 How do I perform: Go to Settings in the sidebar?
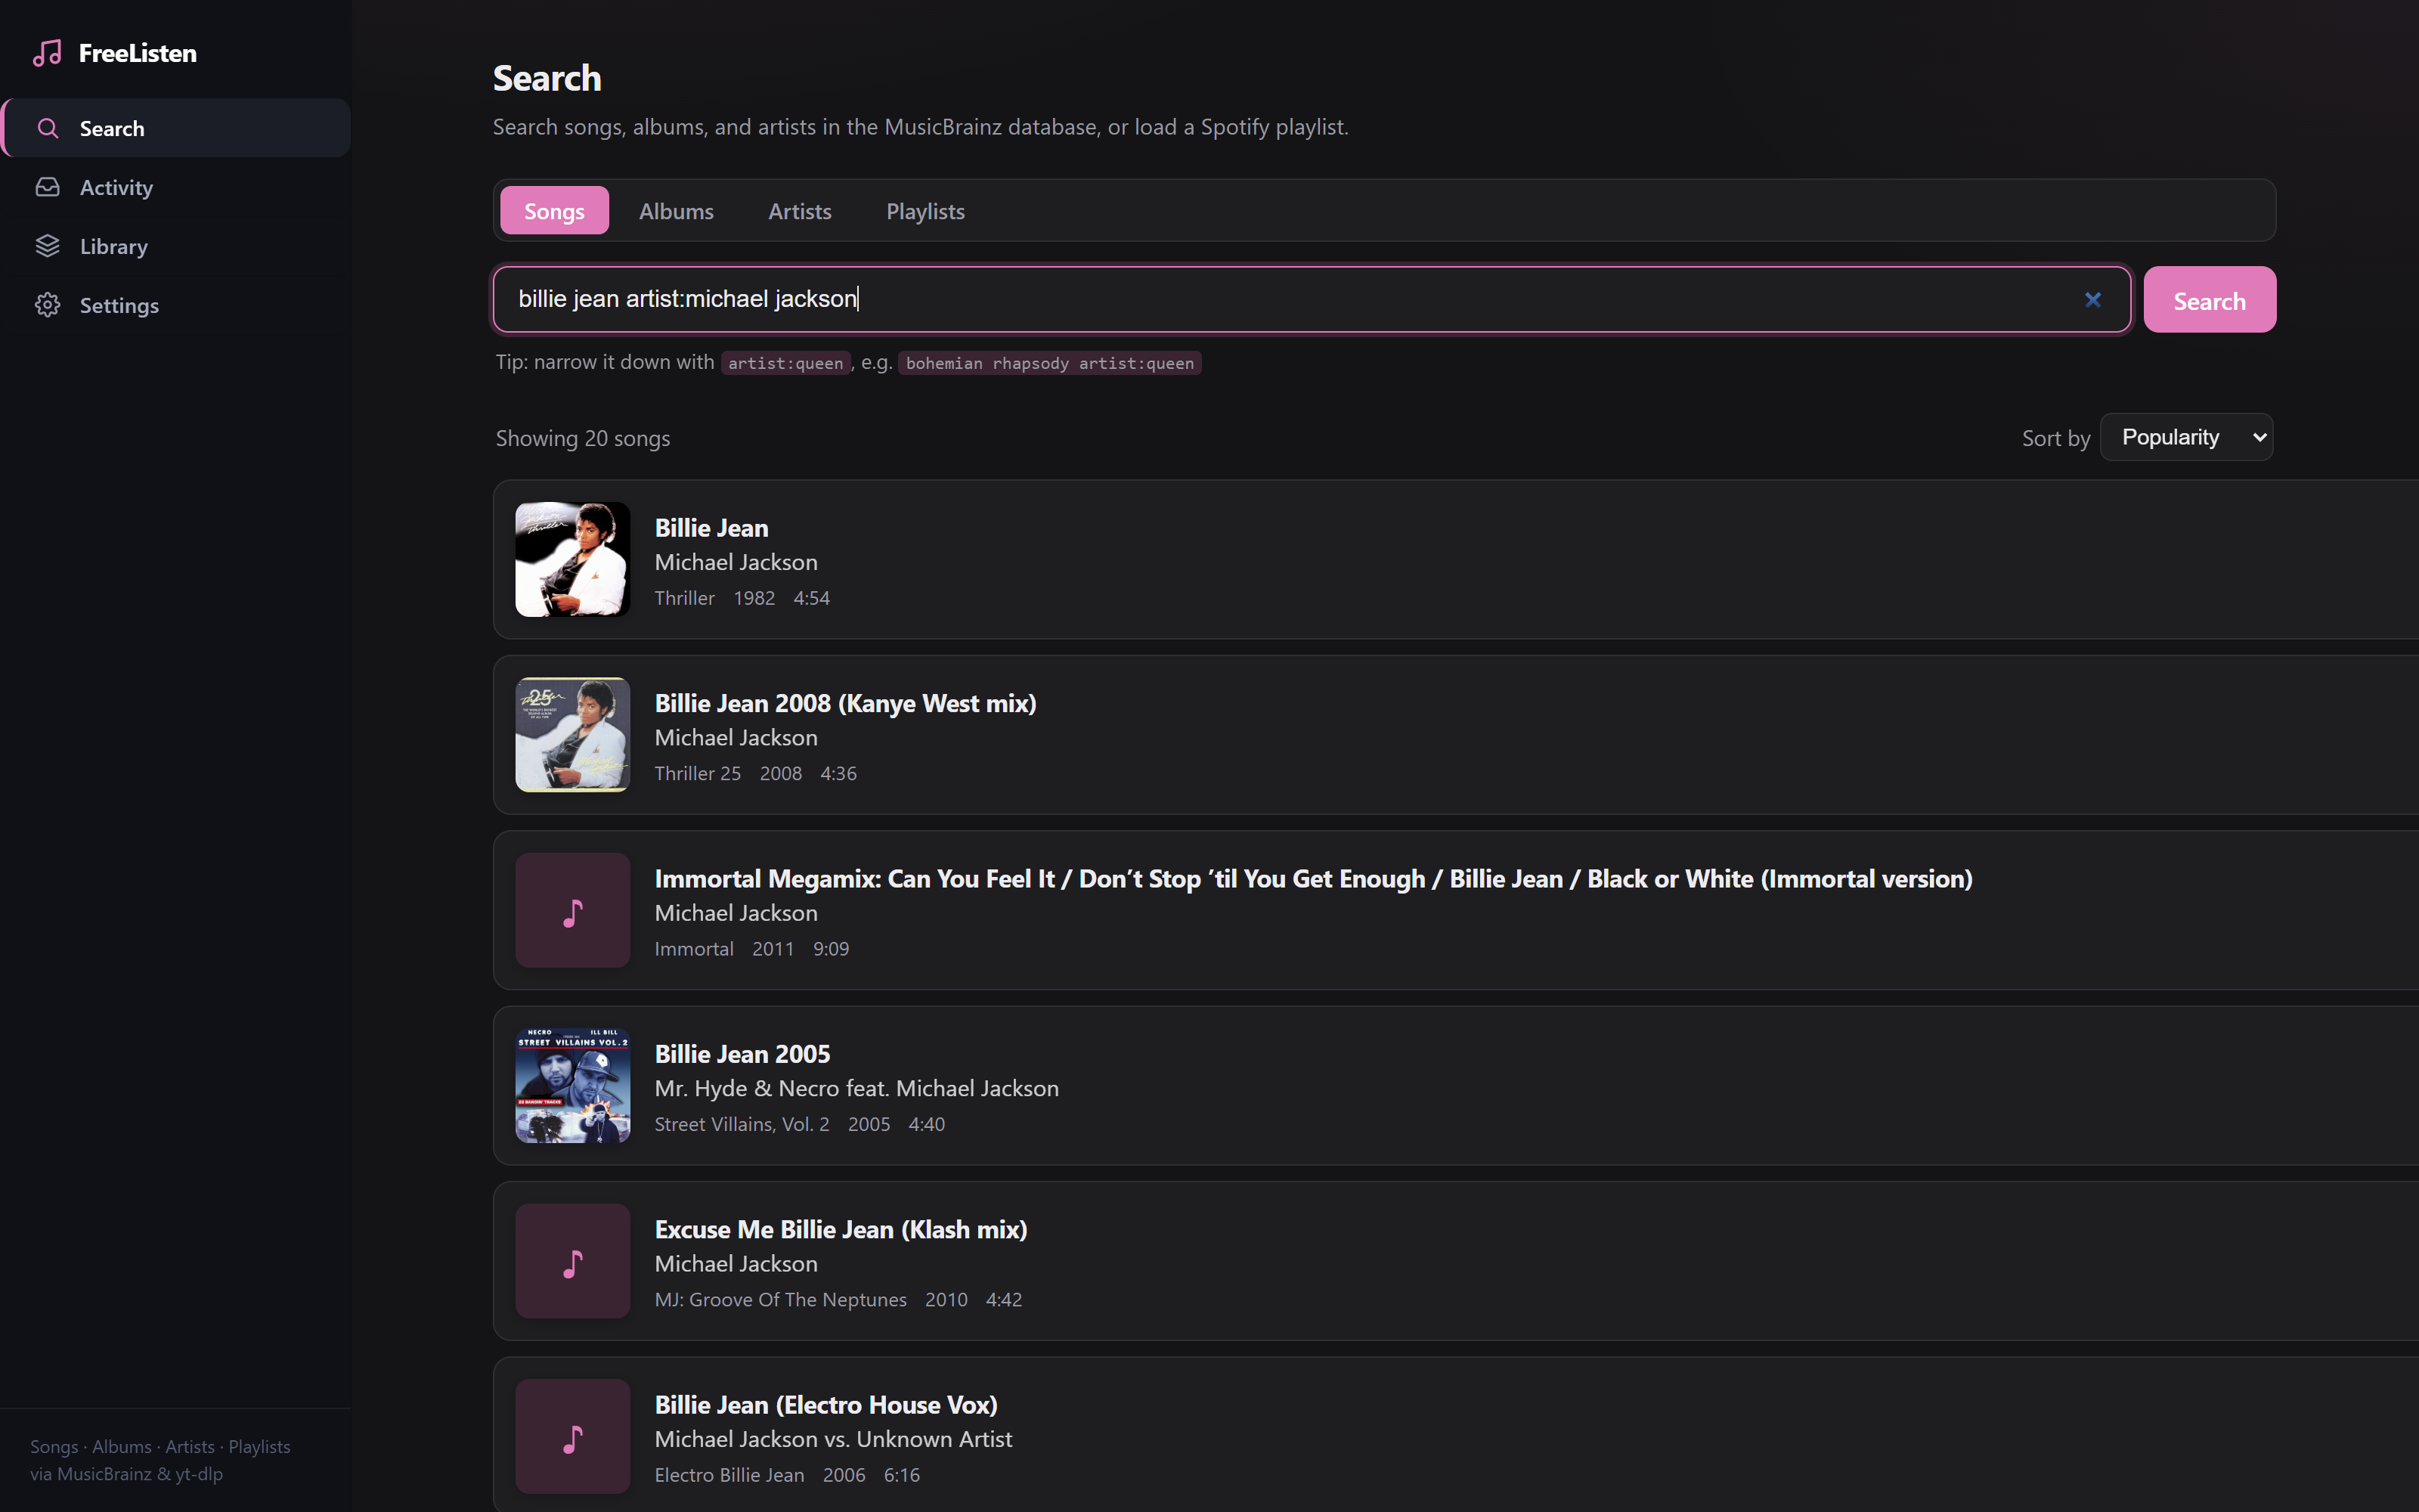pyautogui.click(x=177, y=305)
